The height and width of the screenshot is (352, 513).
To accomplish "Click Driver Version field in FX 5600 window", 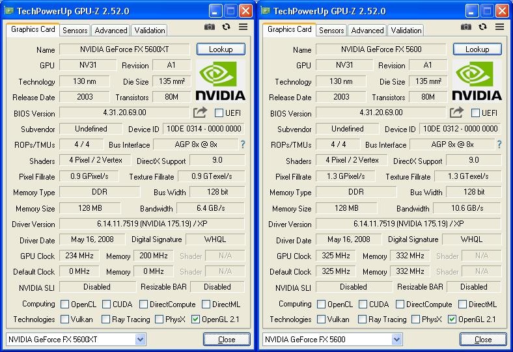I will (x=408, y=224).
